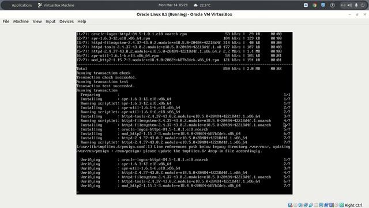Open the Input menu

coord(50,21)
